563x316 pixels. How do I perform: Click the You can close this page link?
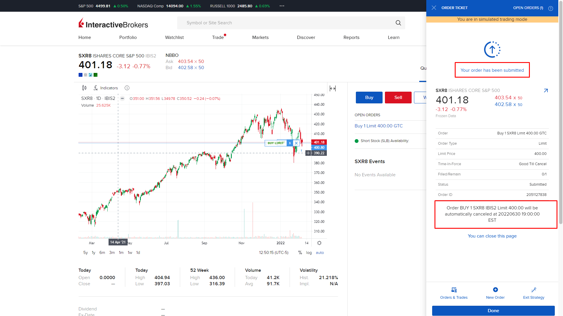[492, 236]
